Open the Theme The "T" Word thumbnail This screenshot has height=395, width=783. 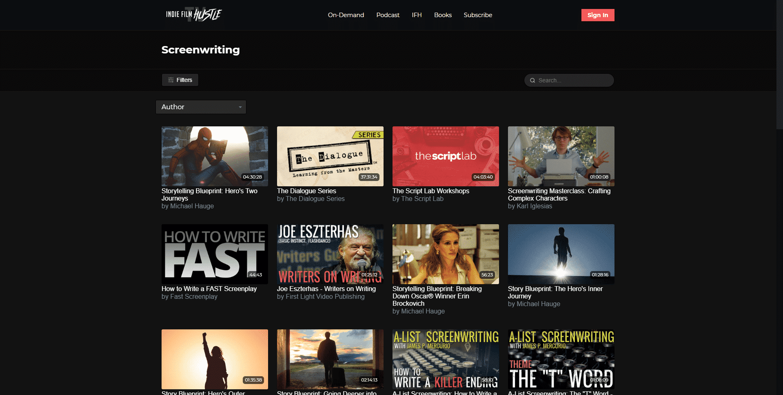561,359
